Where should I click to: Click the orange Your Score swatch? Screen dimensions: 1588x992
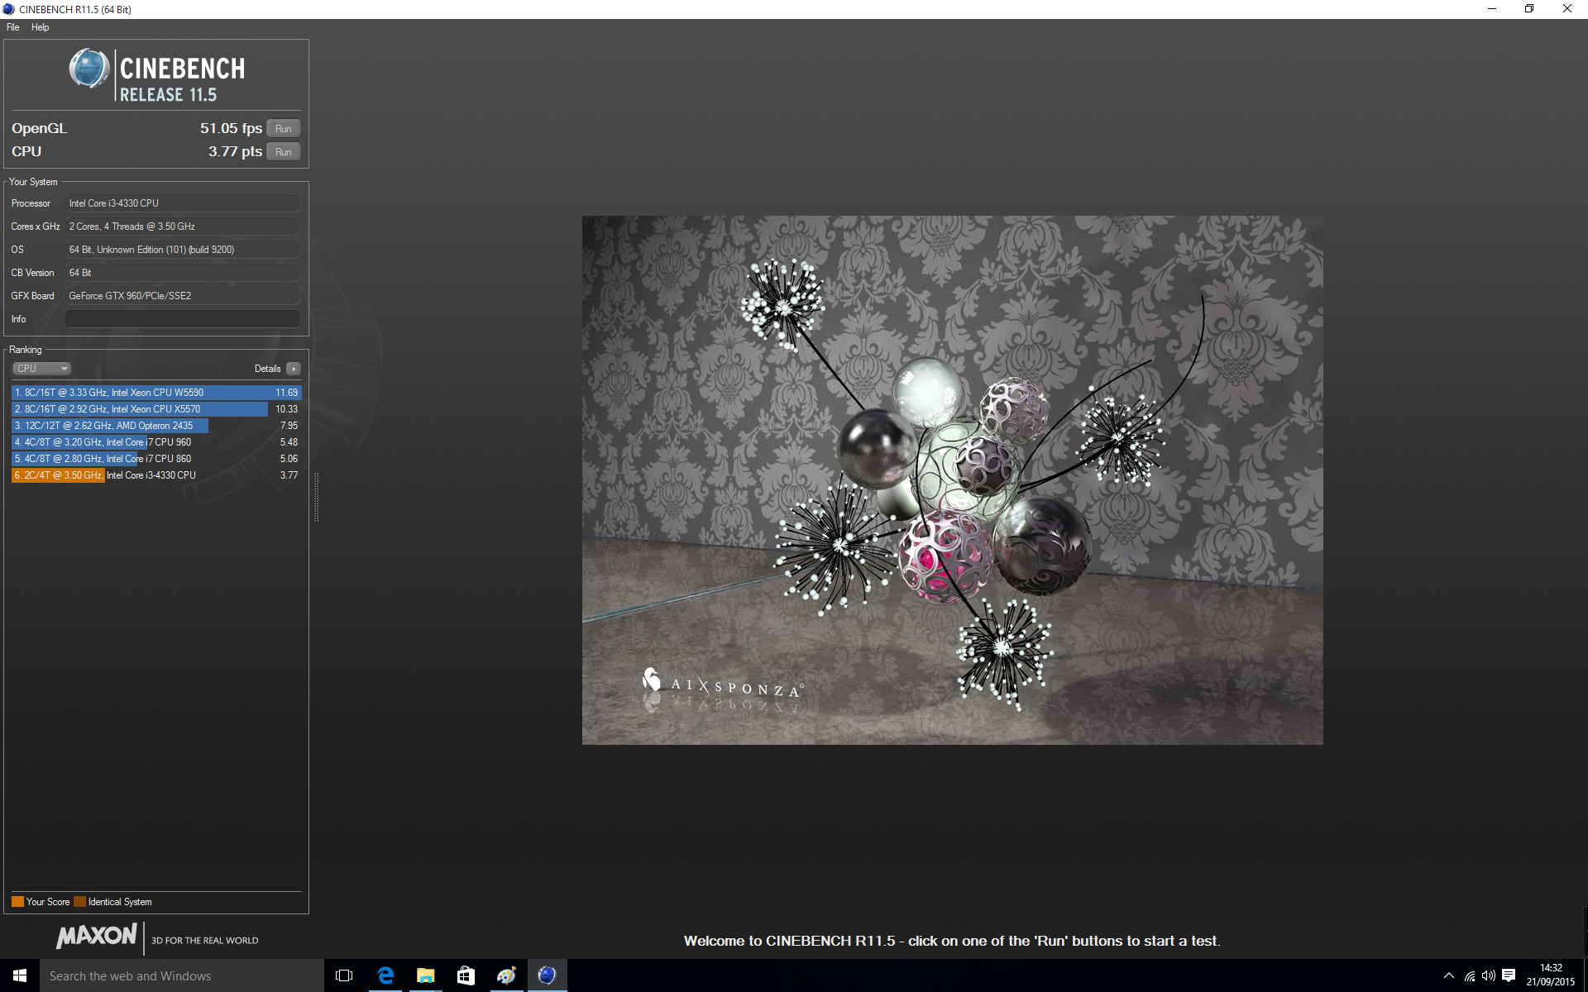pyautogui.click(x=17, y=902)
